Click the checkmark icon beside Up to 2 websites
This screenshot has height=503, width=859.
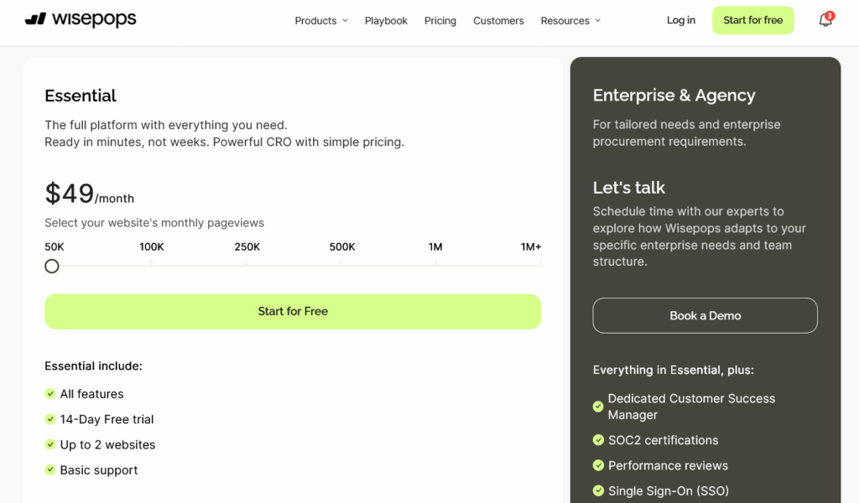click(x=50, y=444)
